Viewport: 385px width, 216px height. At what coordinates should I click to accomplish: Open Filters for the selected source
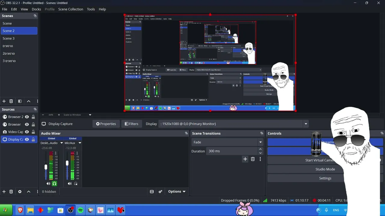pos(131,124)
